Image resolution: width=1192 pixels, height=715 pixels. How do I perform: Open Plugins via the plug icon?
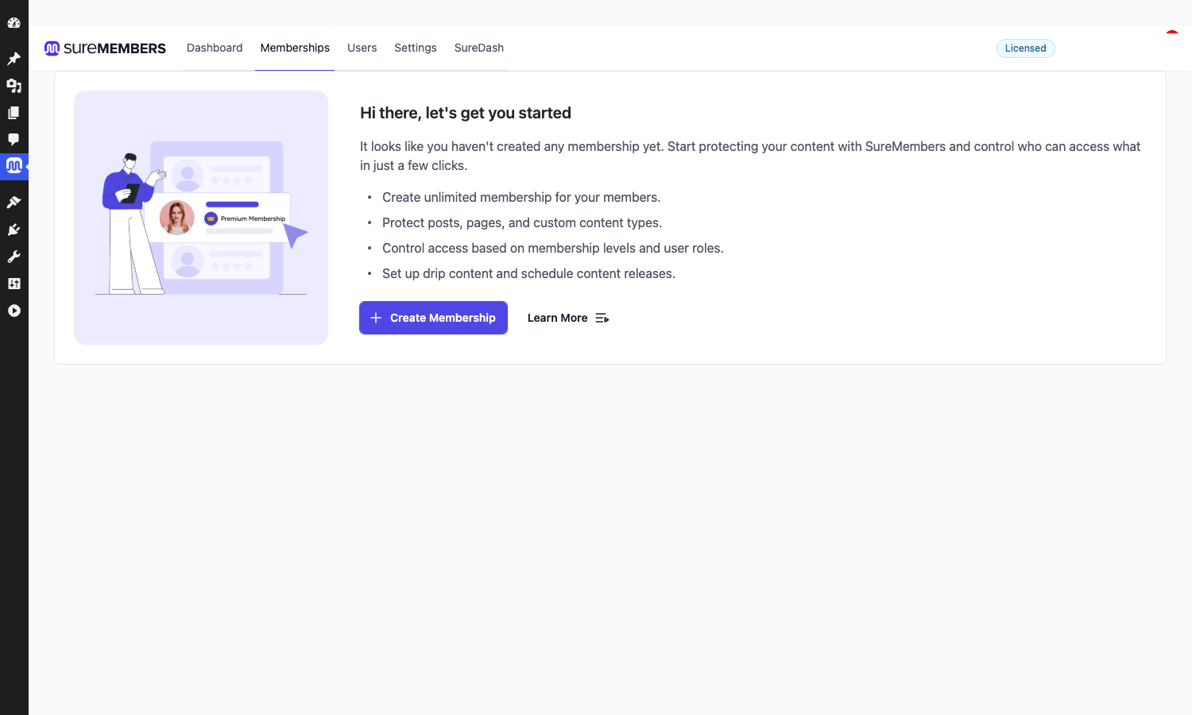(x=14, y=230)
